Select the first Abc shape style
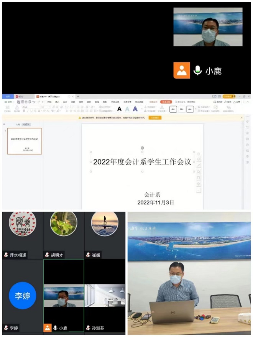253x337 pixels. [173, 109]
